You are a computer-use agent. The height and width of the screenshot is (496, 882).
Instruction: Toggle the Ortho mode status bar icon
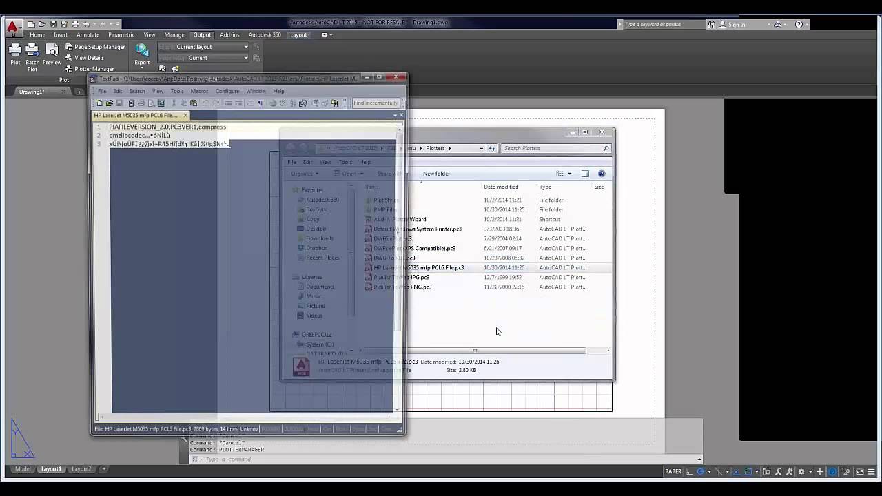689,472
